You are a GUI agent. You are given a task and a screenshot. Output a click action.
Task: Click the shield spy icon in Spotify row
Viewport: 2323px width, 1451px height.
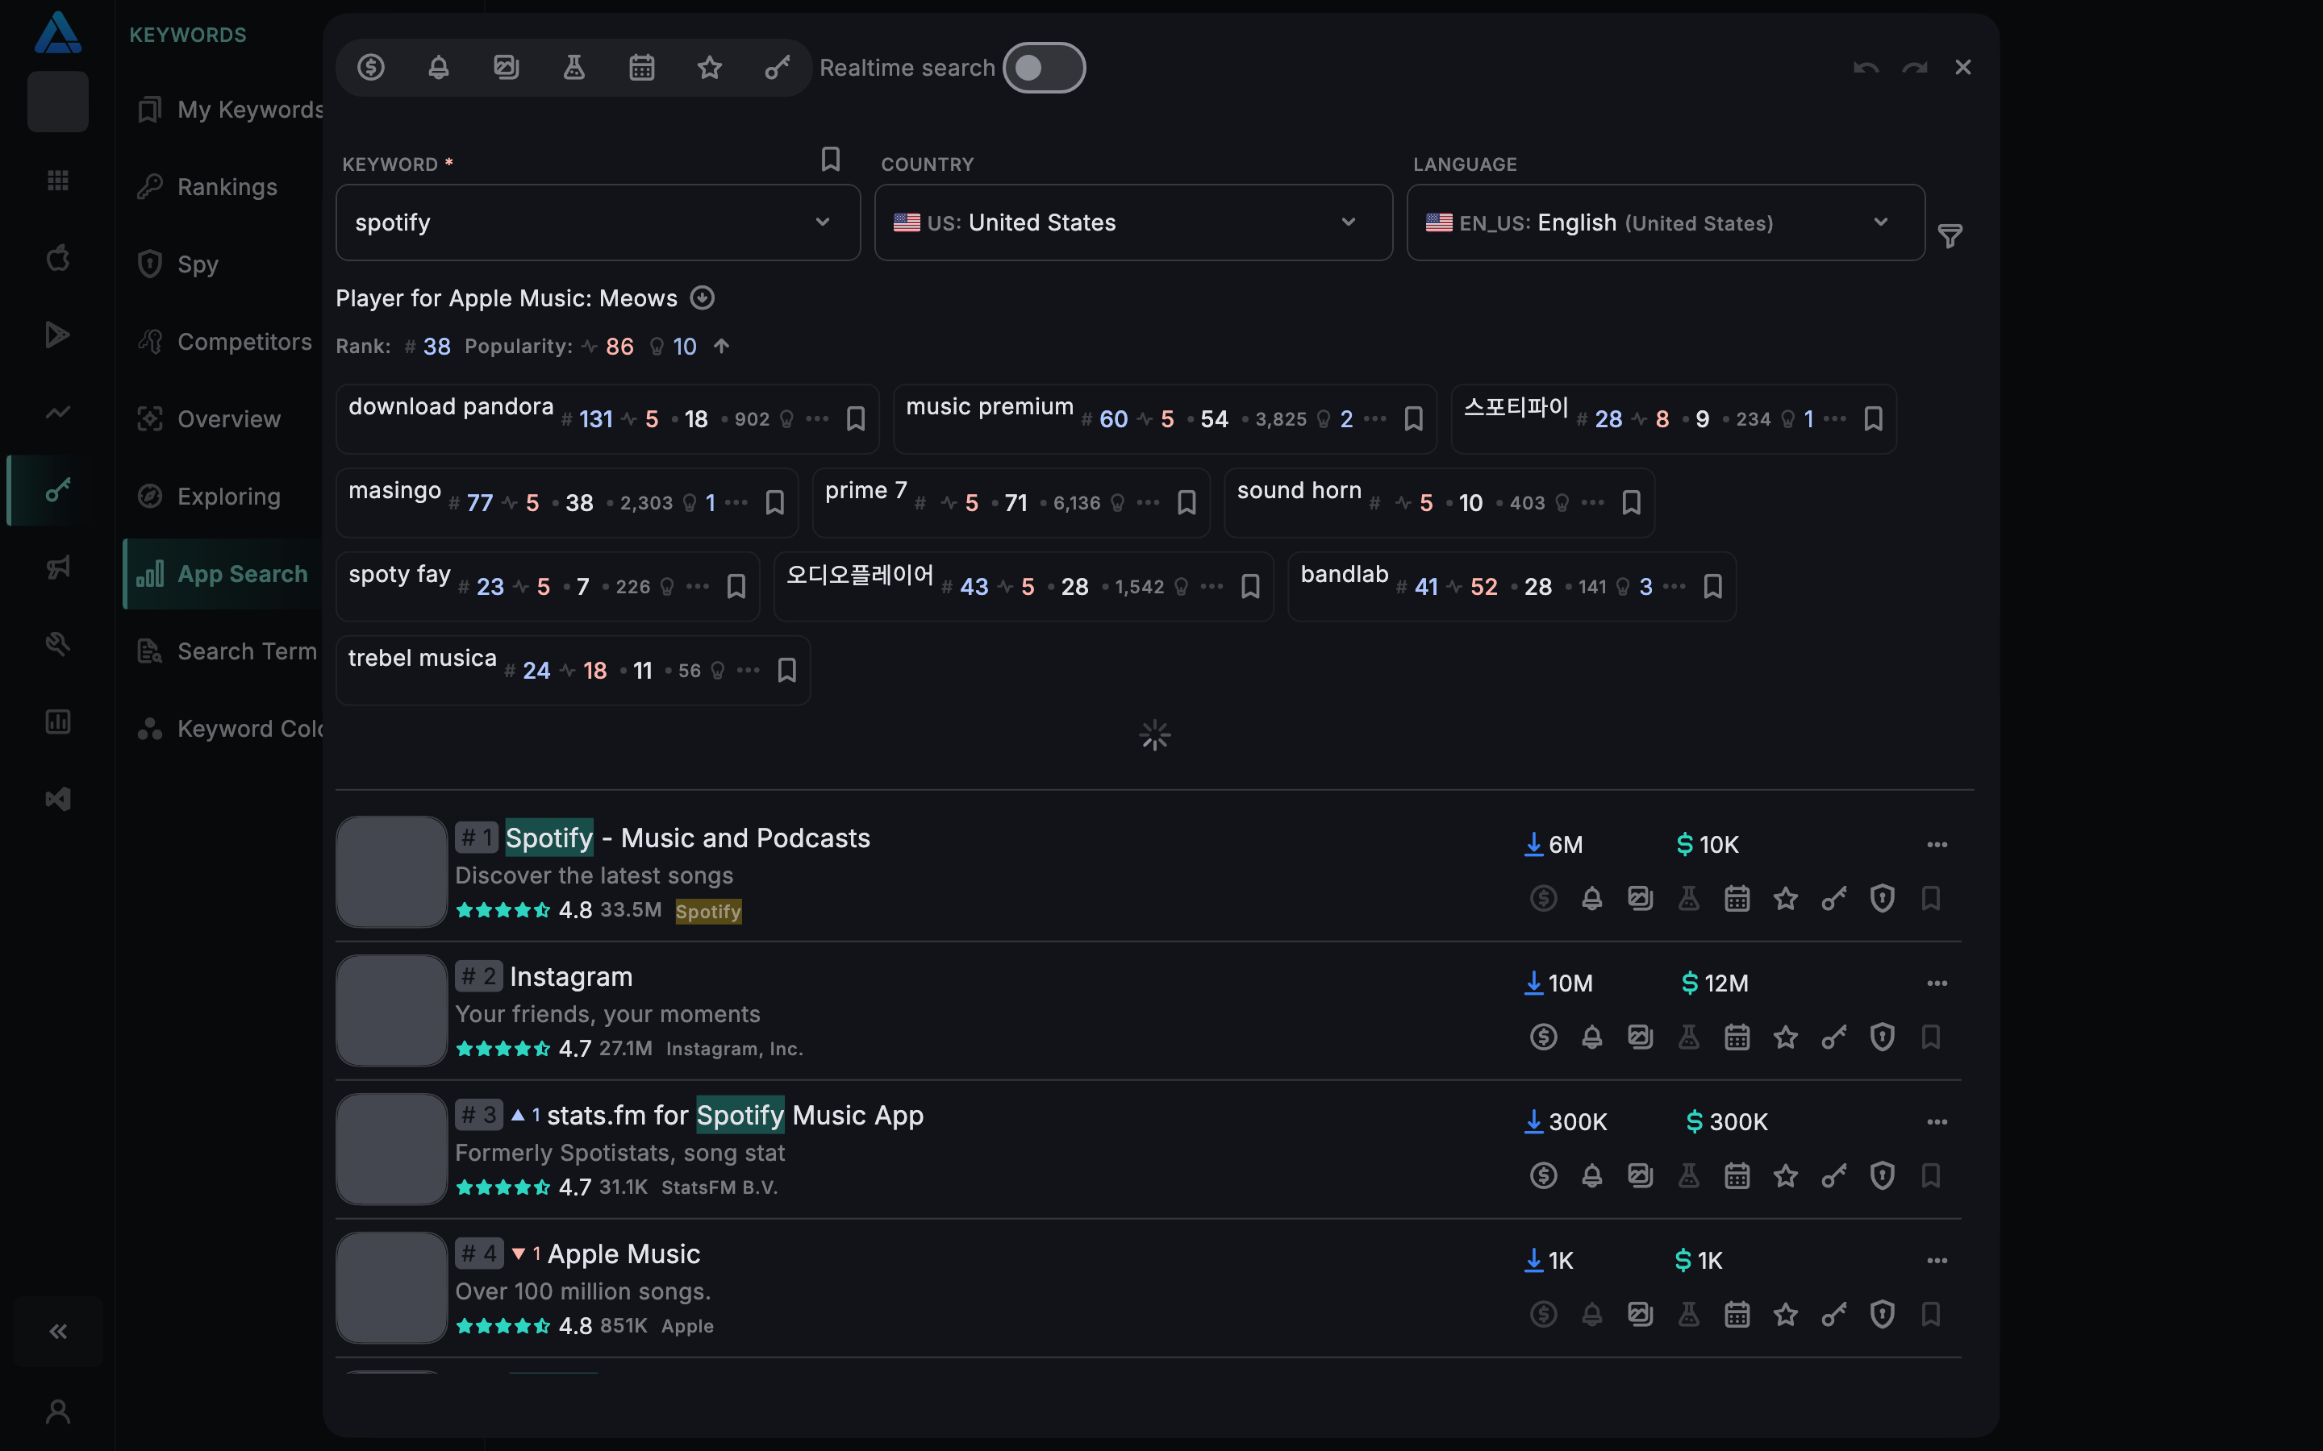pos(1882,898)
